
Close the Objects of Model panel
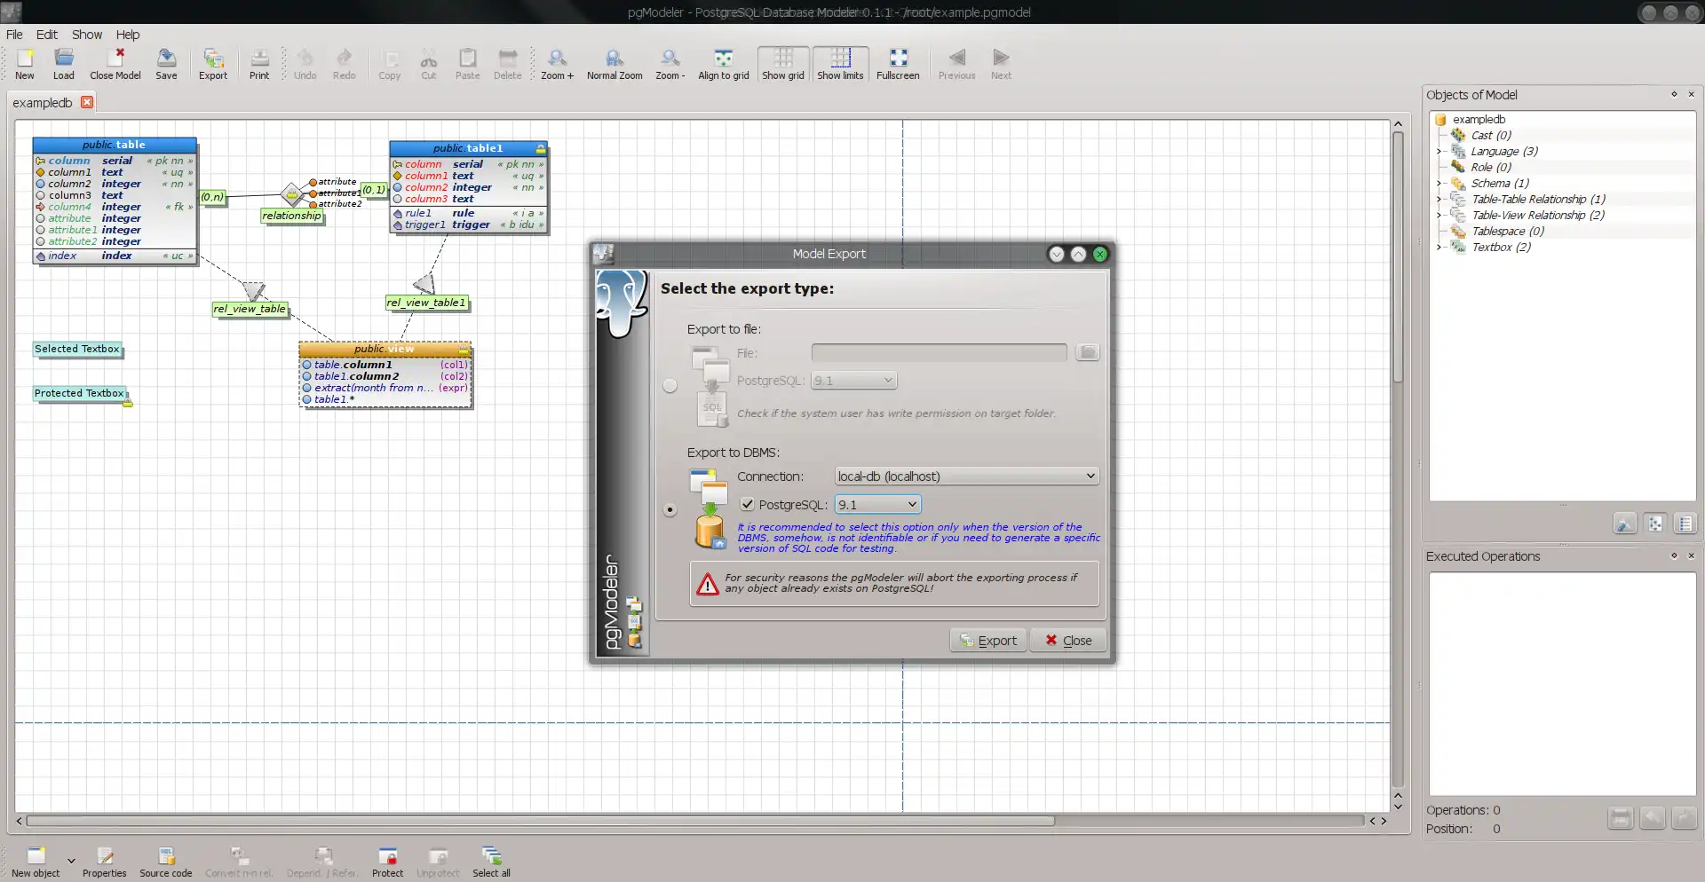click(1691, 94)
